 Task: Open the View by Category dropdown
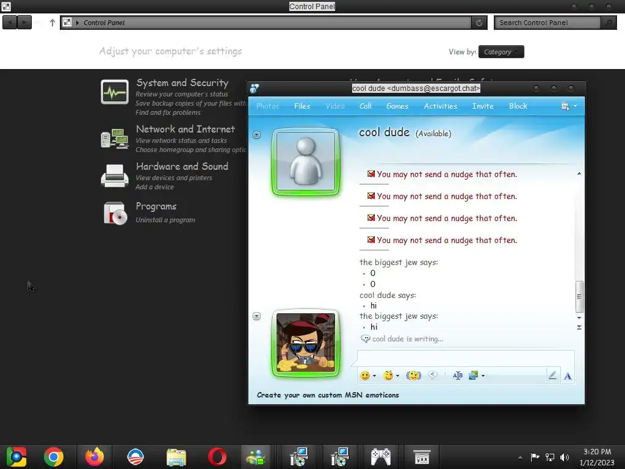(x=501, y=52)
